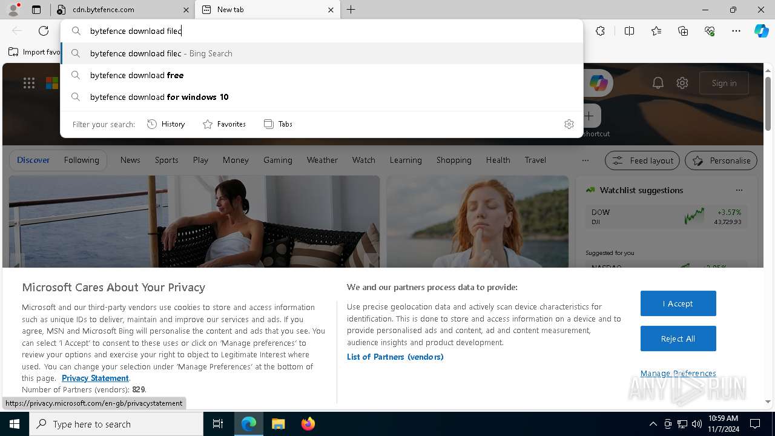Open the News category
775x436 pixels.
[x=130, y=160]
